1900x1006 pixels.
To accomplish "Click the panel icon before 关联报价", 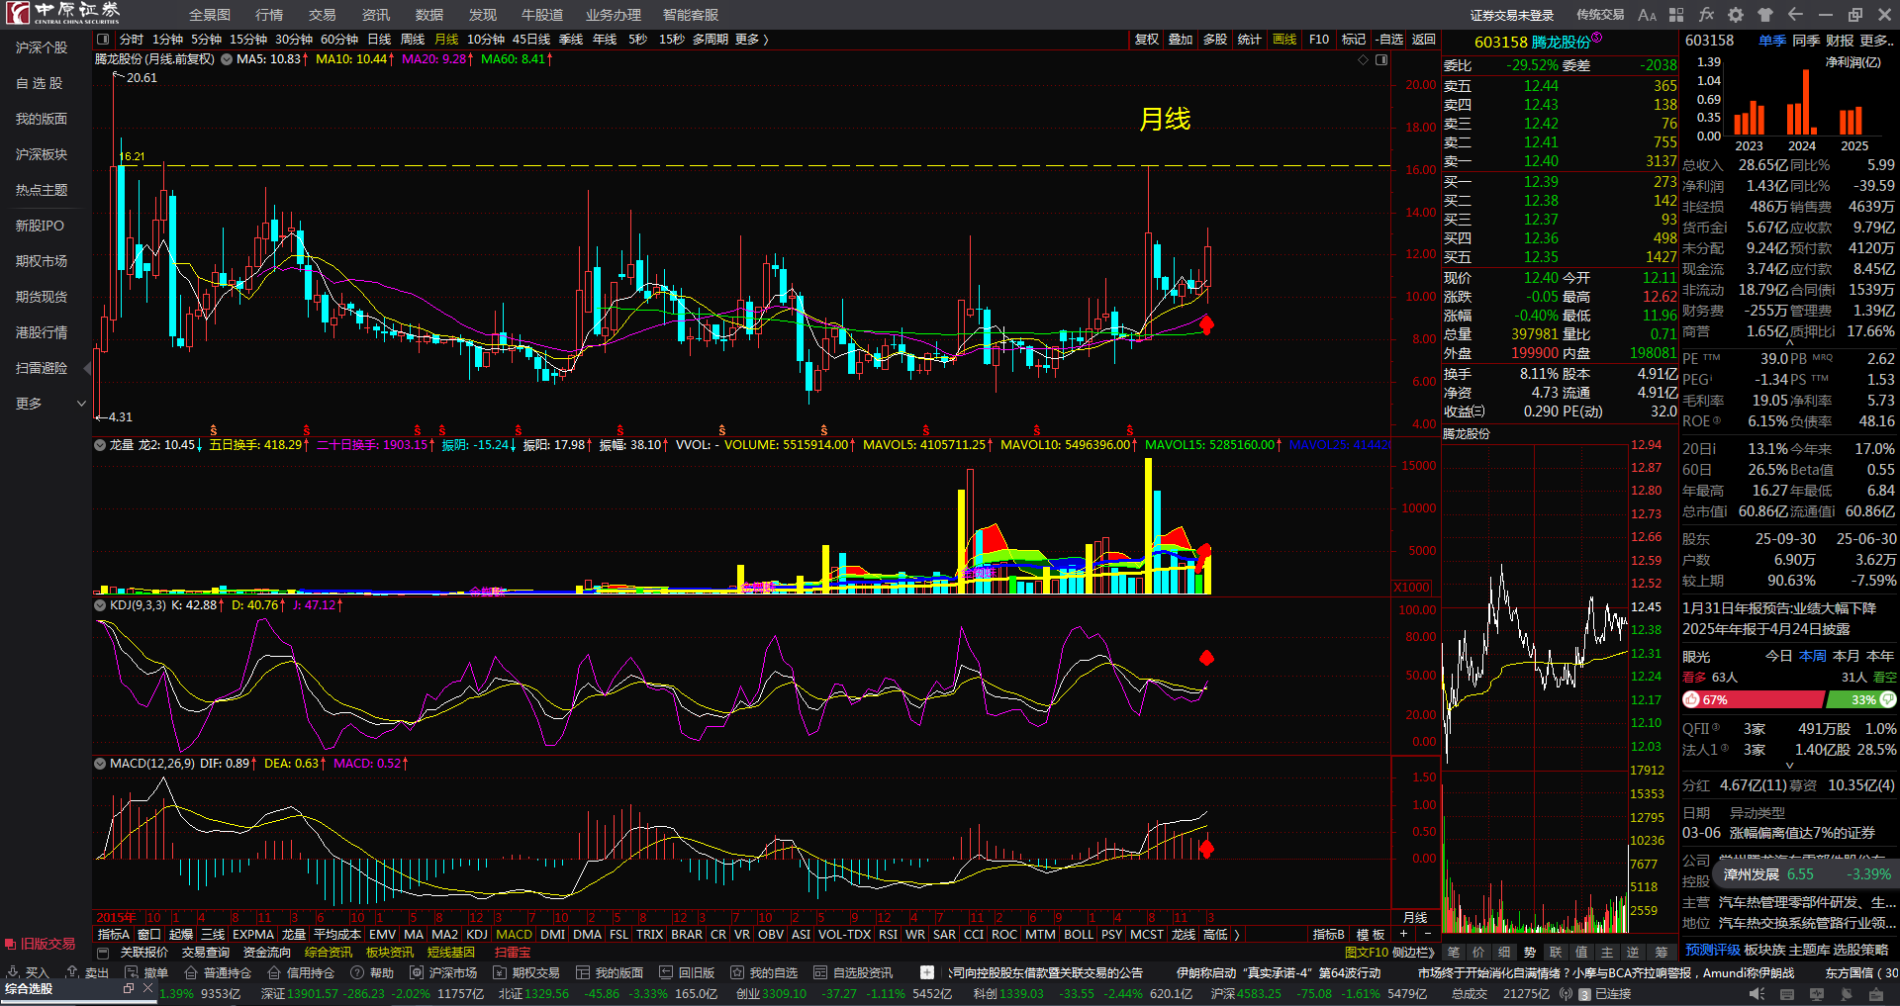I will [x=103, y=953].
